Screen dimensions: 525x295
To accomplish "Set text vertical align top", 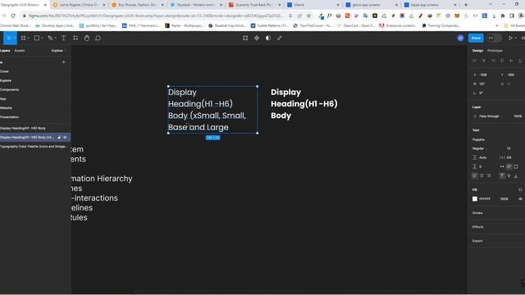I will 502,175.
